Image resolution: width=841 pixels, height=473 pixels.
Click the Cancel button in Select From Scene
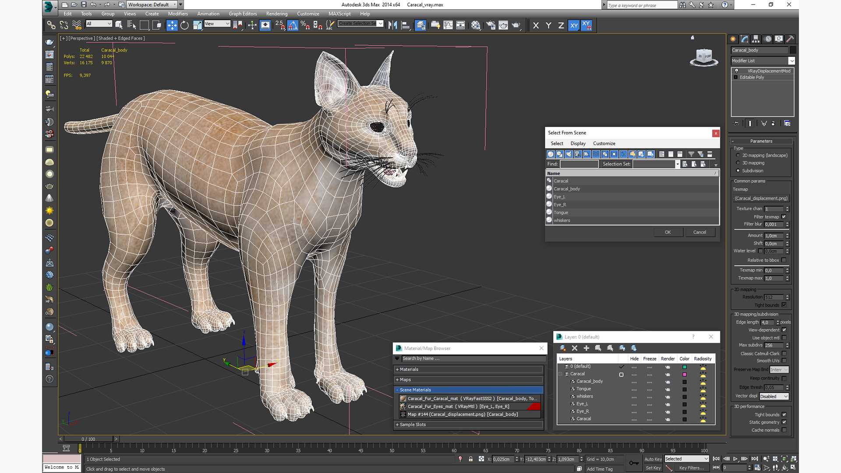point(699,232)
